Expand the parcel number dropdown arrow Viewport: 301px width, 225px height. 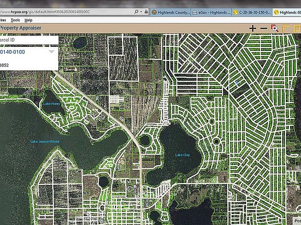pos(51,52)
